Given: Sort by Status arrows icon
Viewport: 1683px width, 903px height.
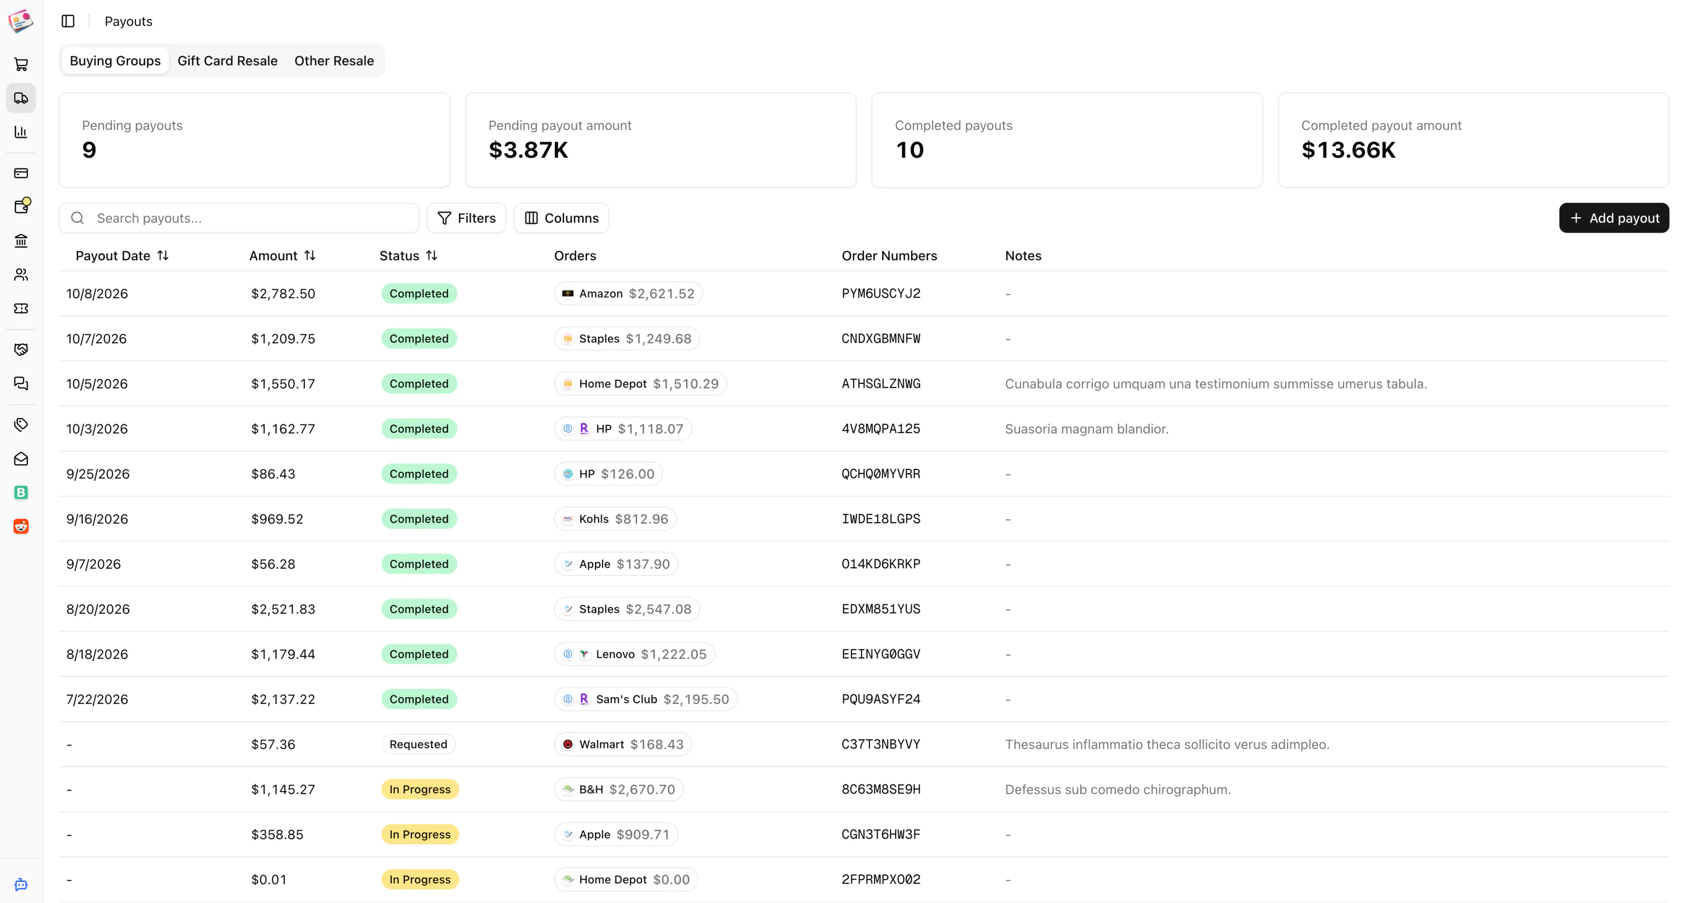Looking at the screenshot, I should [432, 255].
